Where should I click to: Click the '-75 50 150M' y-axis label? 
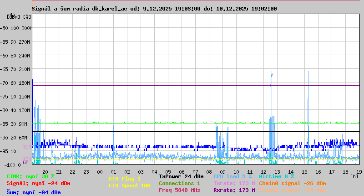pyautogui.click(x=15, y=97)
